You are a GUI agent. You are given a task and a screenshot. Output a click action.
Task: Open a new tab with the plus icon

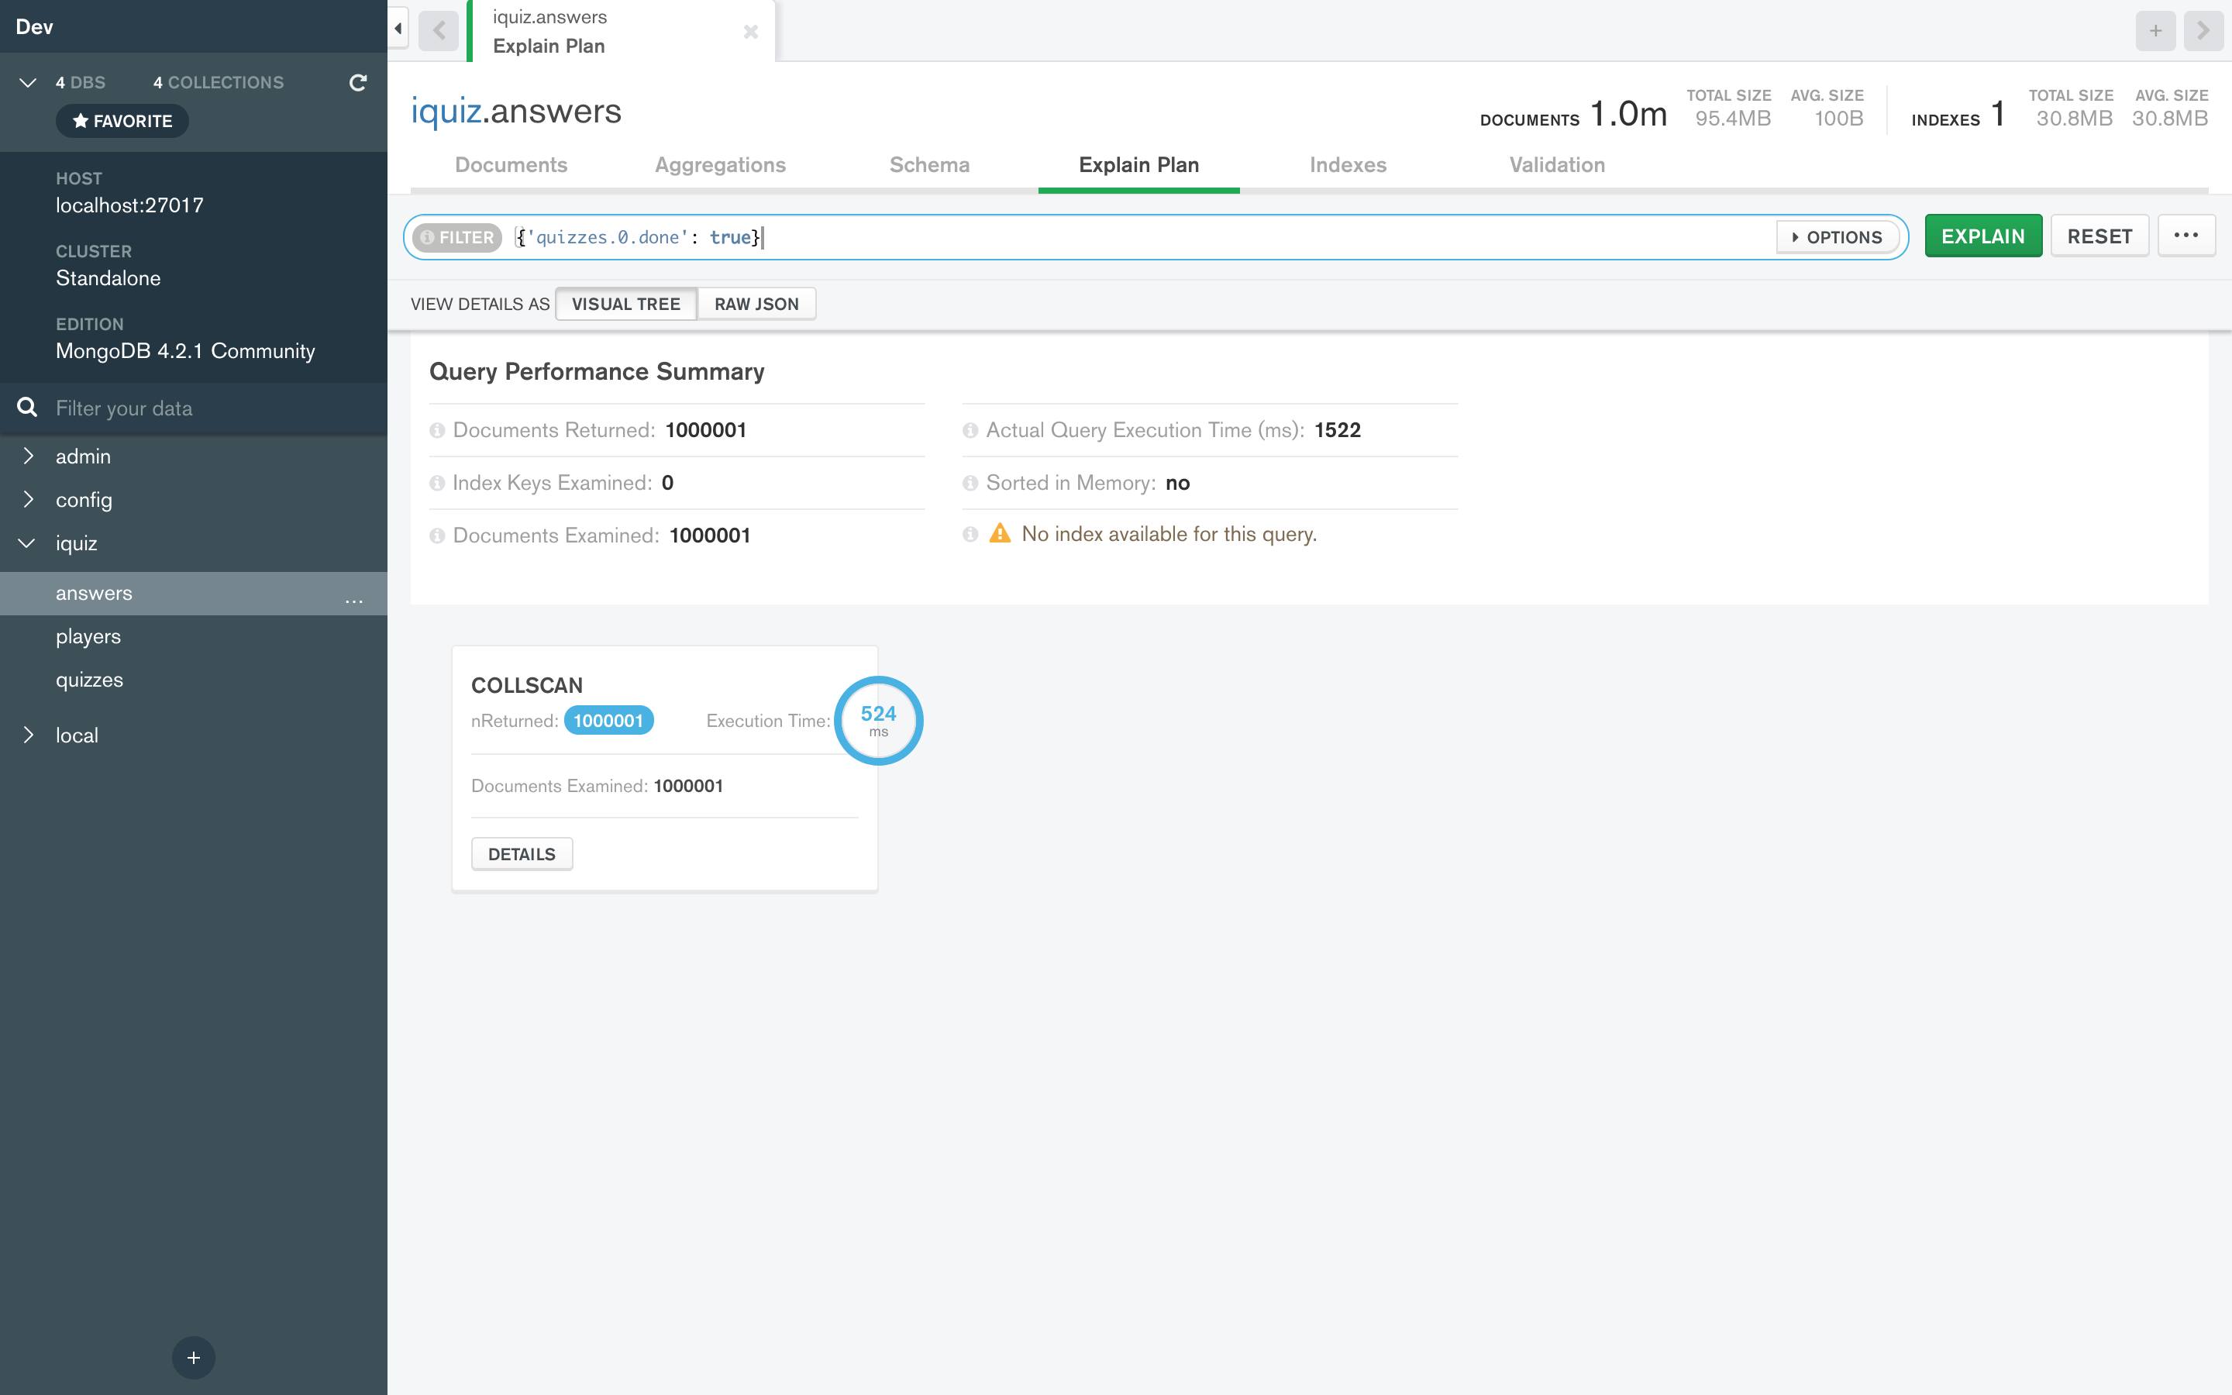pos(2154,30)
